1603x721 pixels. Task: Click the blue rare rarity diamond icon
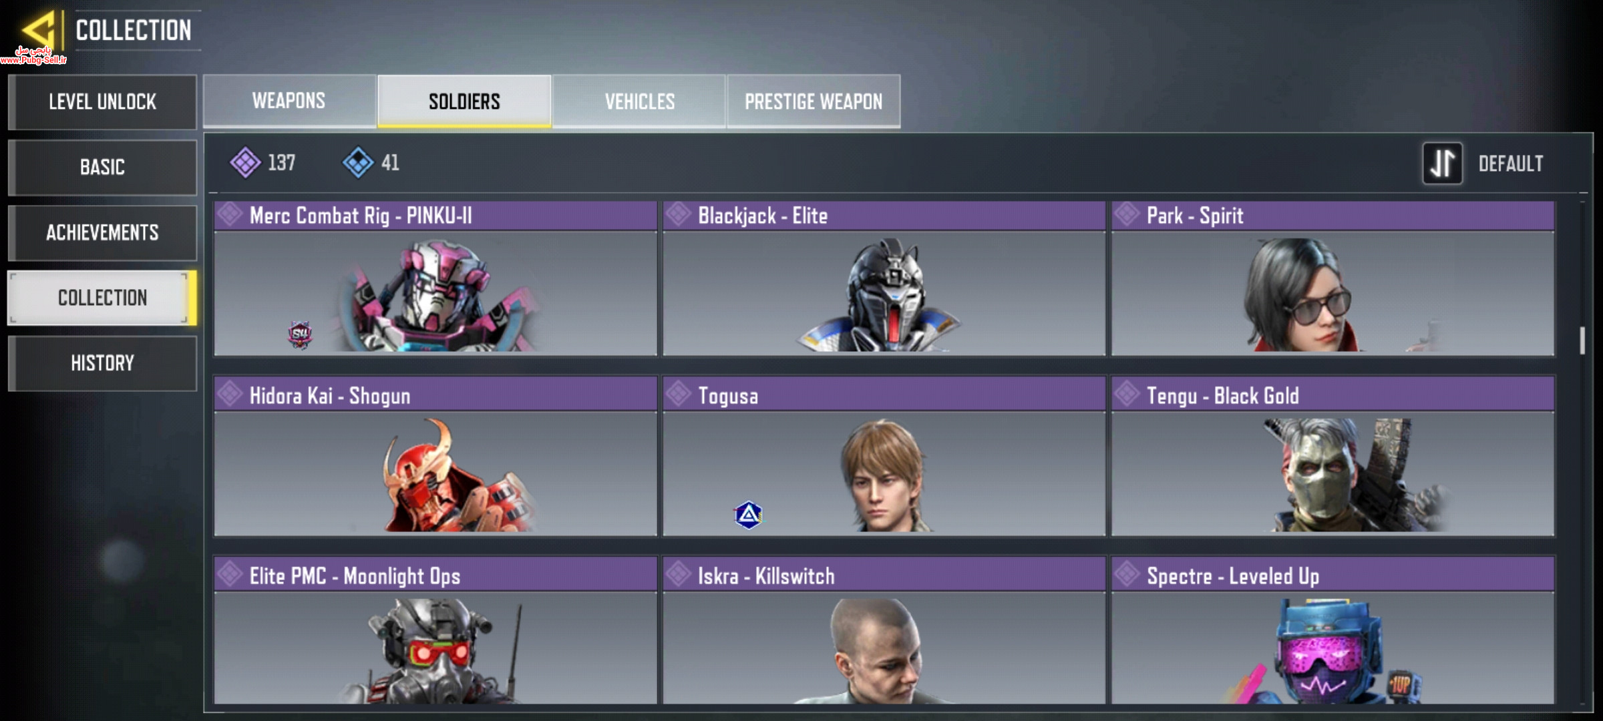[x=358, y=162]
